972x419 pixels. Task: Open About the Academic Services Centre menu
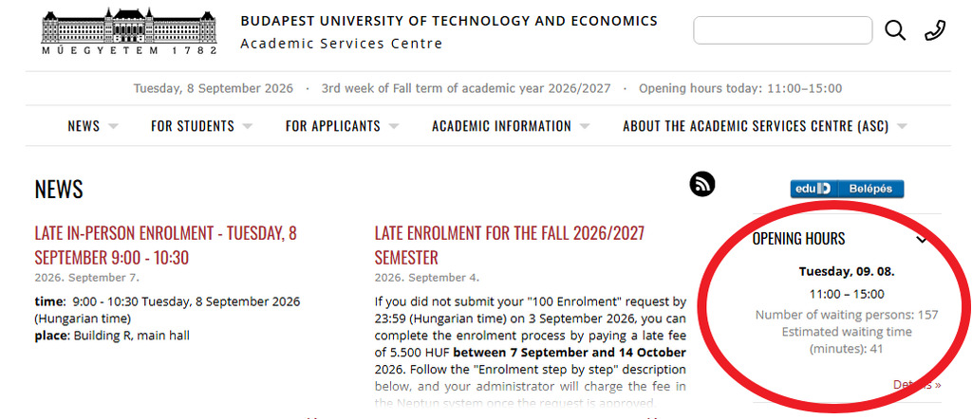(x=756, y=126)
